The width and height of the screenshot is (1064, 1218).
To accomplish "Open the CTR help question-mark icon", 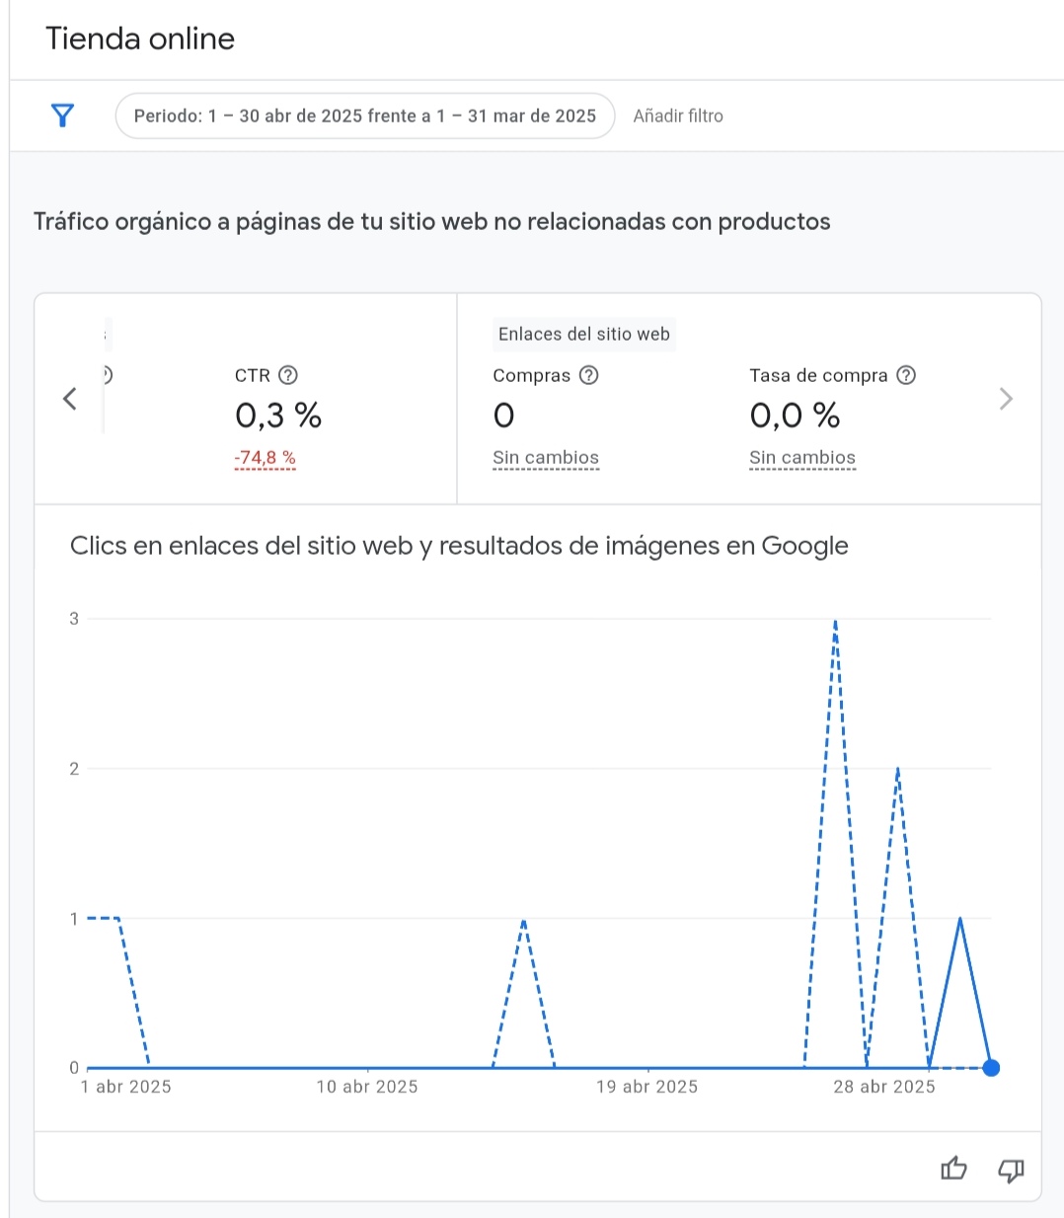I will (x=288, y=375).
